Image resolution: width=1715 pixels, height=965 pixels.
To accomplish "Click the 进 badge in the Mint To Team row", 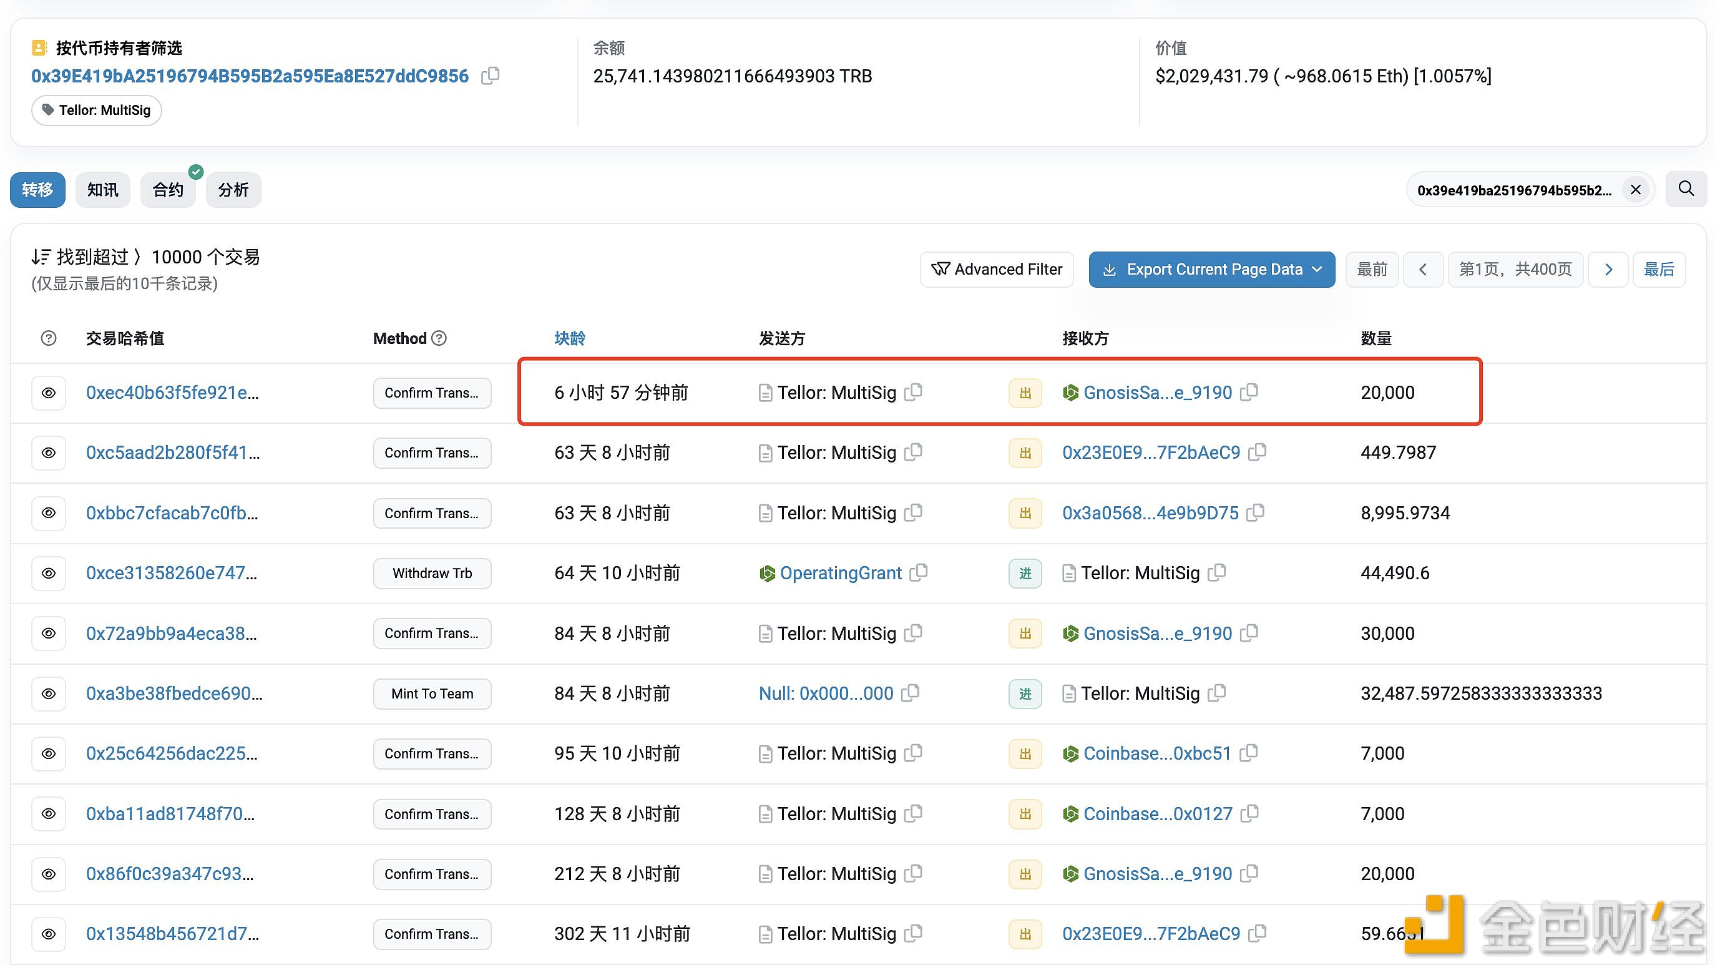I will tap(1025, 694).
